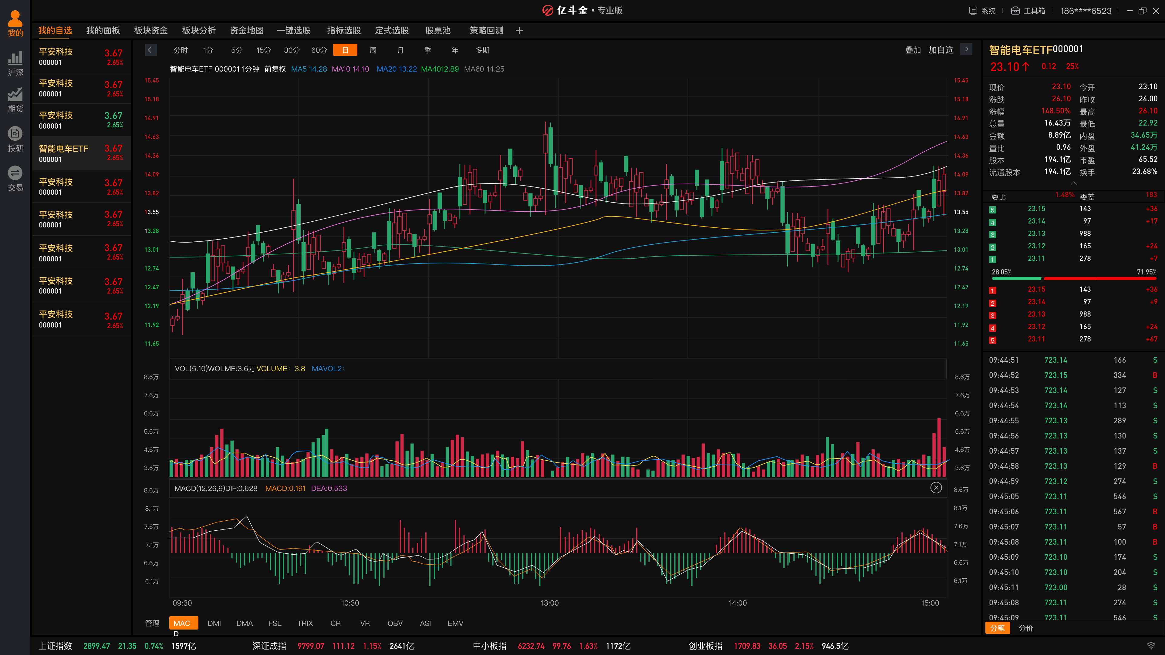1165x655 pixels.
Task: Select the ASI indicator tab
Action: coord(425,623)
